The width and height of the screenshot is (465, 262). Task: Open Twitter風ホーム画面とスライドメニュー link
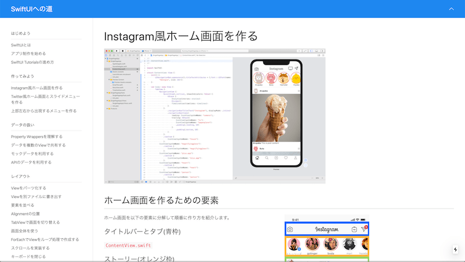tap(45, 99)
